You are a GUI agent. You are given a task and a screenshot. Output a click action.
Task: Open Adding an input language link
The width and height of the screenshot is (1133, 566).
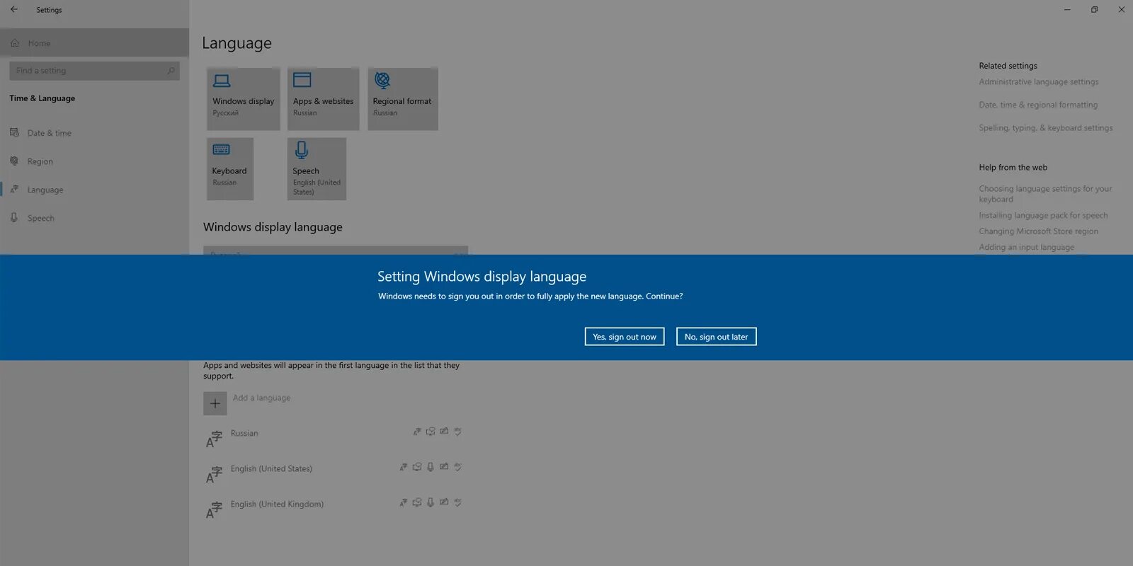[x=1026, y=247]
